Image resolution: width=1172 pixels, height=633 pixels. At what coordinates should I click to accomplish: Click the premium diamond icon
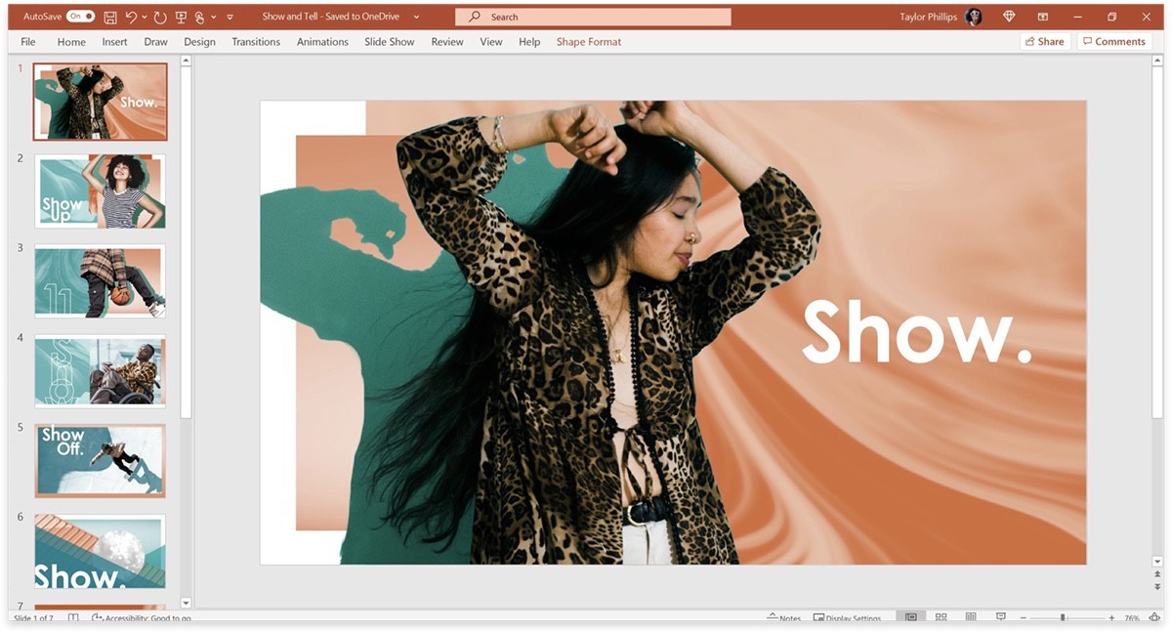pos(1009,17)
